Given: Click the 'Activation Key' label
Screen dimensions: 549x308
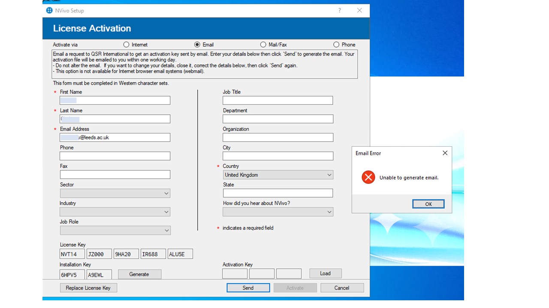Looking at the screenshot, I should [x=238, y=265].
